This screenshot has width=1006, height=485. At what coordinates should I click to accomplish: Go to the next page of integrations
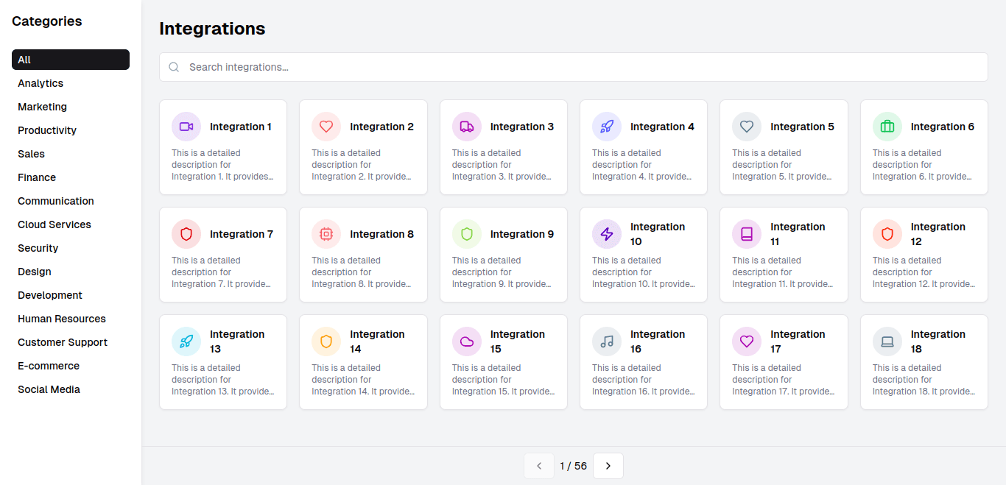click(608, 466)
